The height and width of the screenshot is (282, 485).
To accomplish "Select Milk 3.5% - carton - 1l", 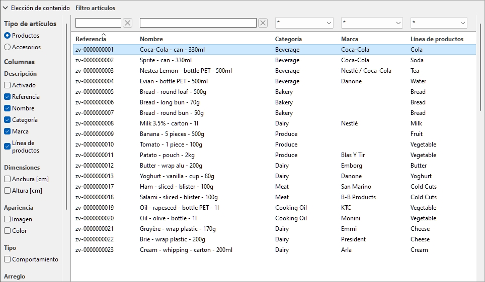I will 274,123.
